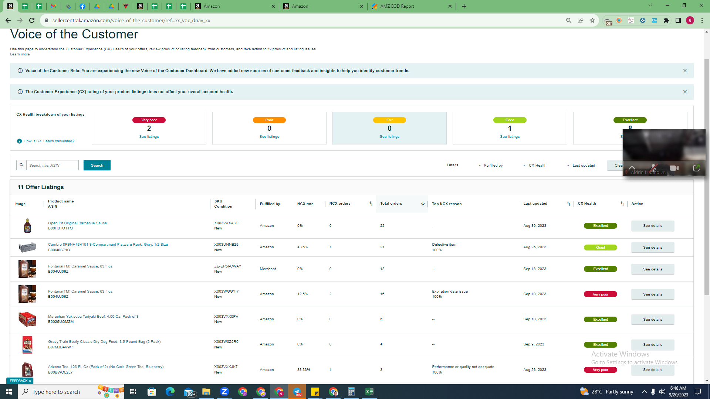
Task: Switch to the second Amazon browser tab
Action: (x=323, y=6)
